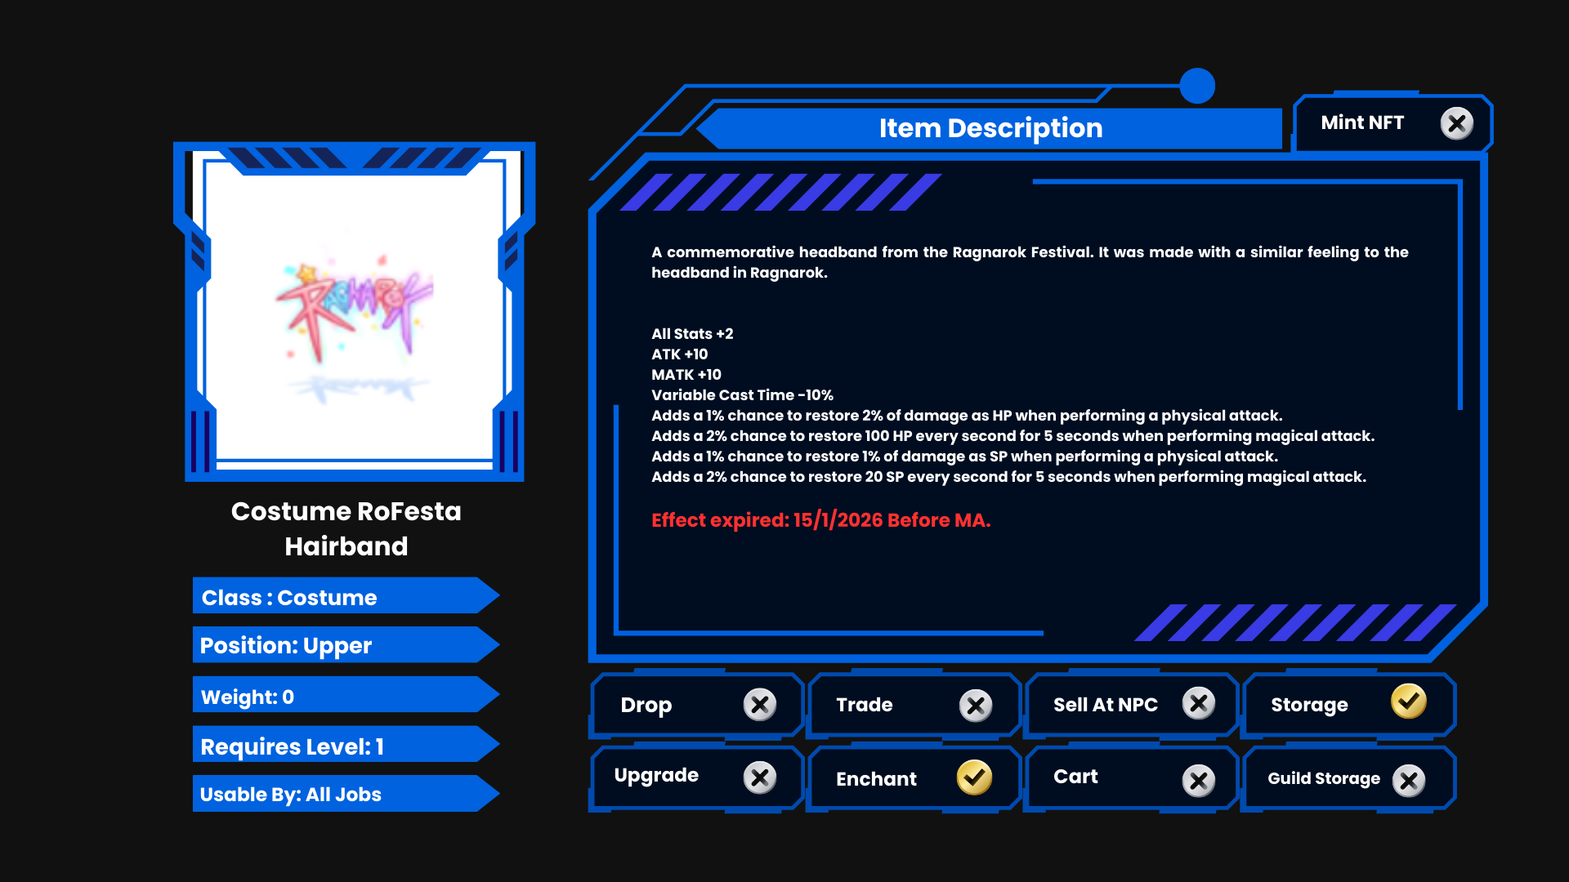
Task: Click the X icon next to Drop
Action: click(759, 704)
